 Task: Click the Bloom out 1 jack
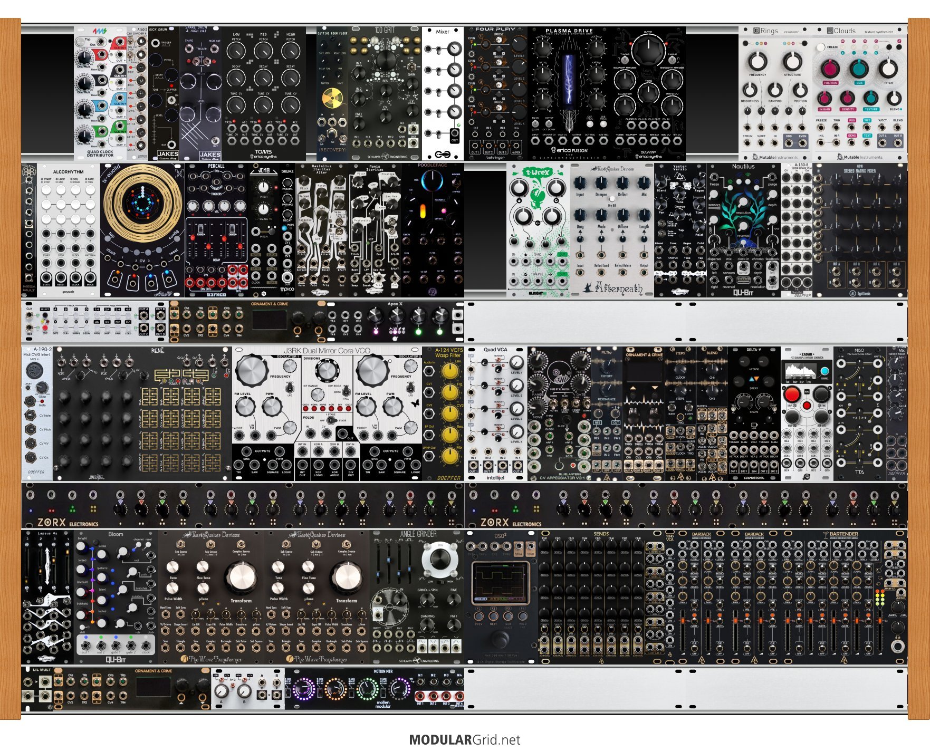point(85,645)
